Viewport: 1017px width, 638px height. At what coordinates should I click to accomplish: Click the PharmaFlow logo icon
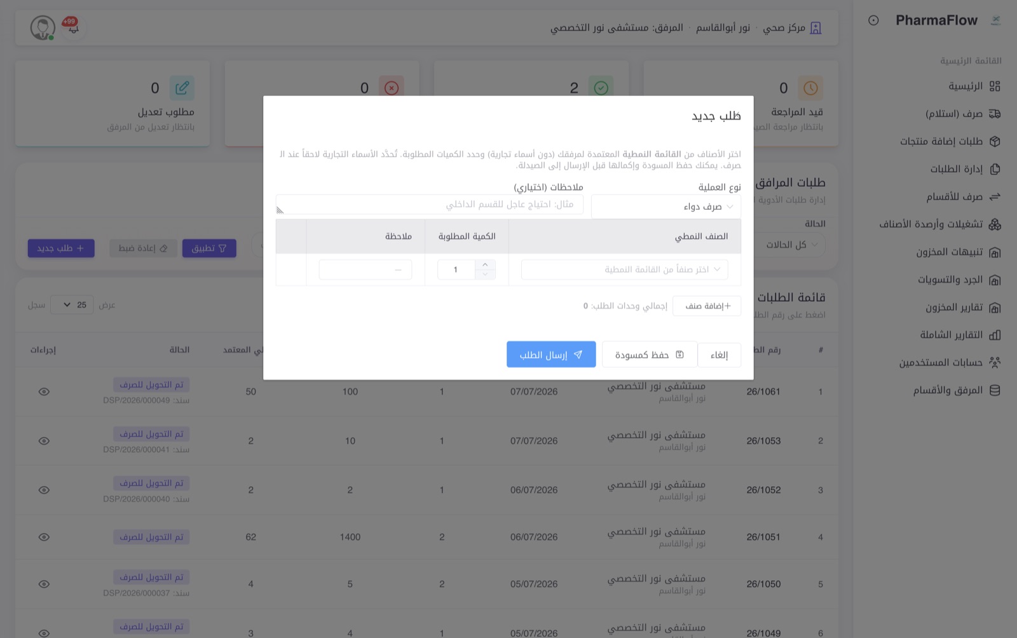[995, 20]
